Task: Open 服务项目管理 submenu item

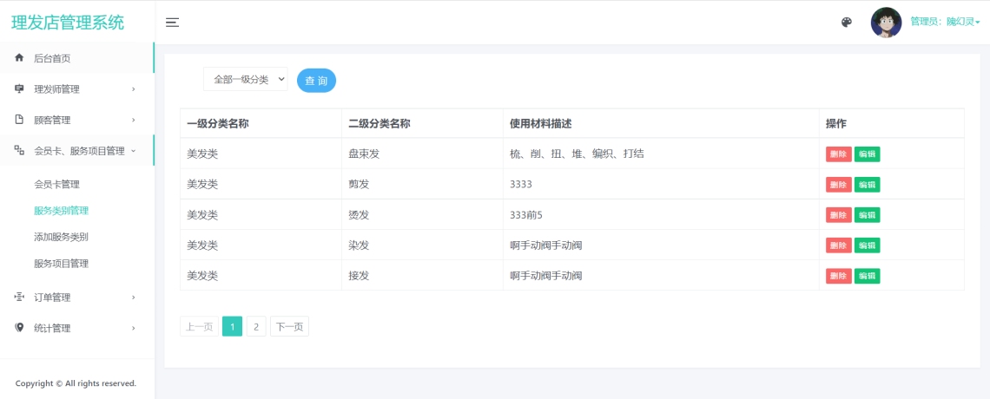Action: pos(62,264)
